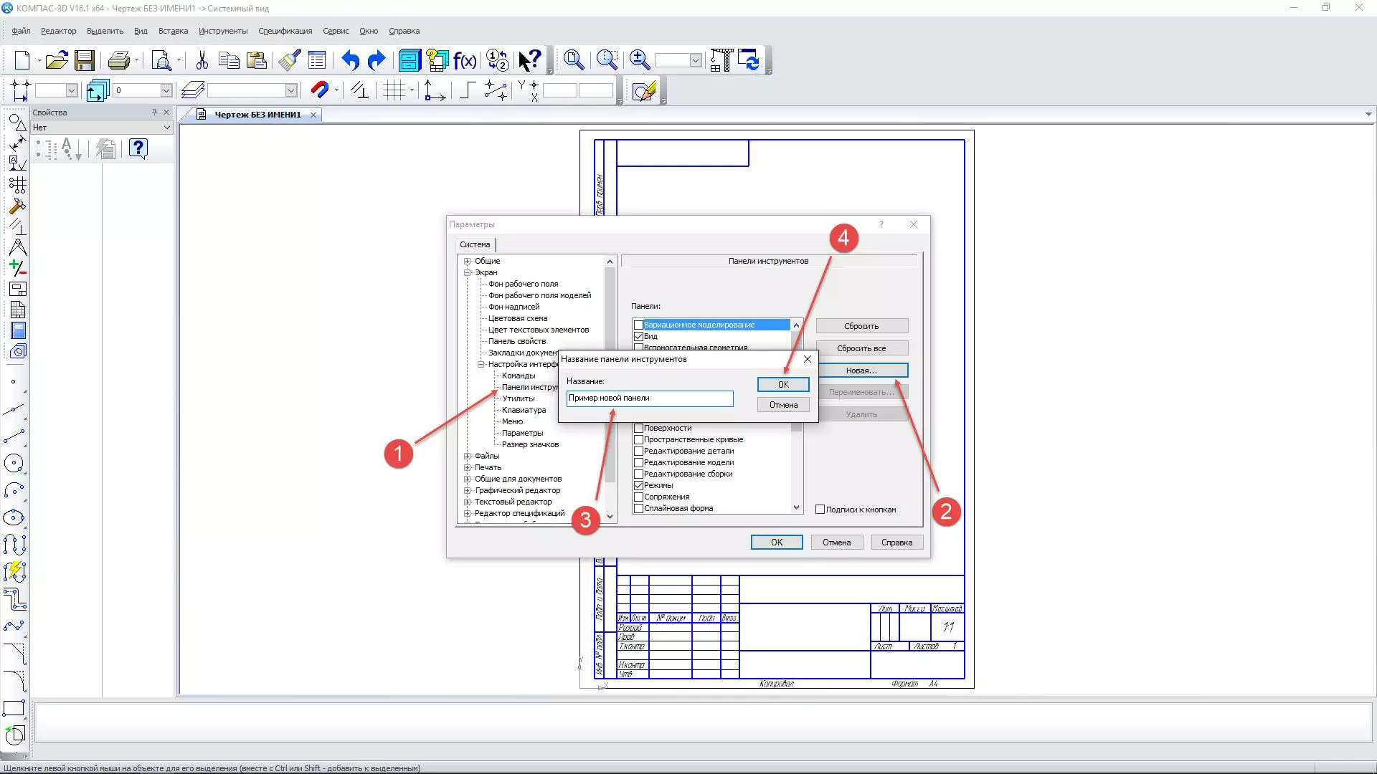
Task: Open the Редактор menu
Action: coord(58,31)
